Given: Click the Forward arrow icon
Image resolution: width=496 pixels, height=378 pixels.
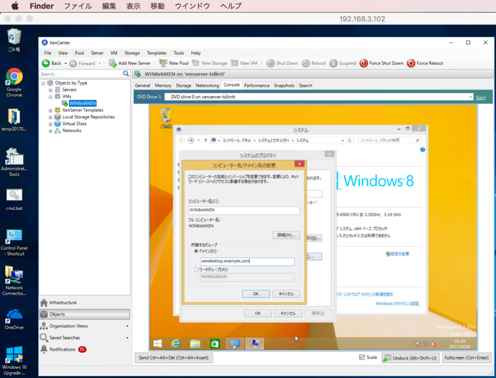Looking at the screenshot, I should tap(73, 63).
